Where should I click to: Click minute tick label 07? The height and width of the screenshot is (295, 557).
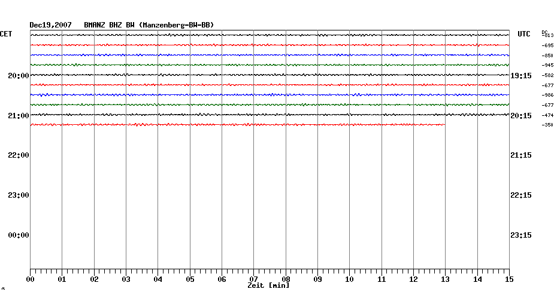coord(253,279)
